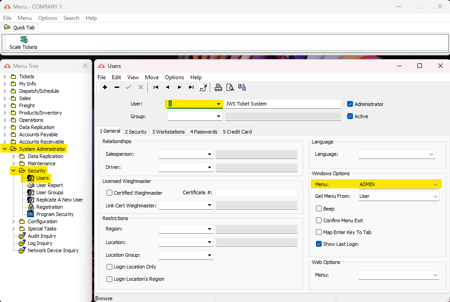Go to previous record arrow
This screenshot has height=302, width=450.
click(167, 87)
